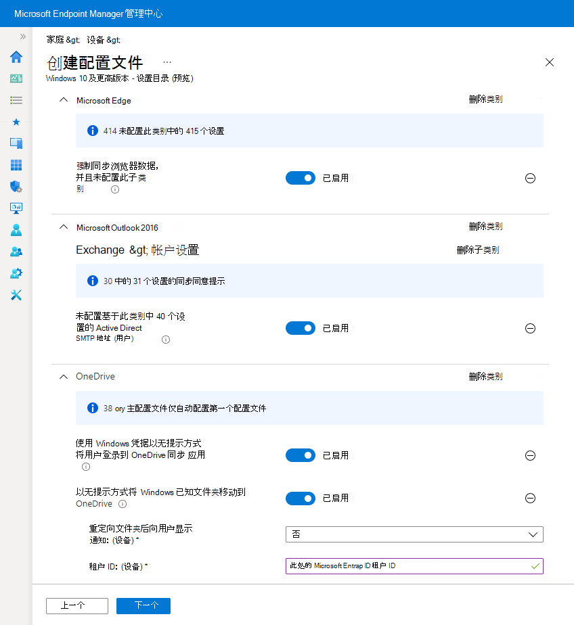The height and width of the screenshot is (625, 574).
Task: Click the ellipsis next to 创建配置文件
Action: coord(167,61)
